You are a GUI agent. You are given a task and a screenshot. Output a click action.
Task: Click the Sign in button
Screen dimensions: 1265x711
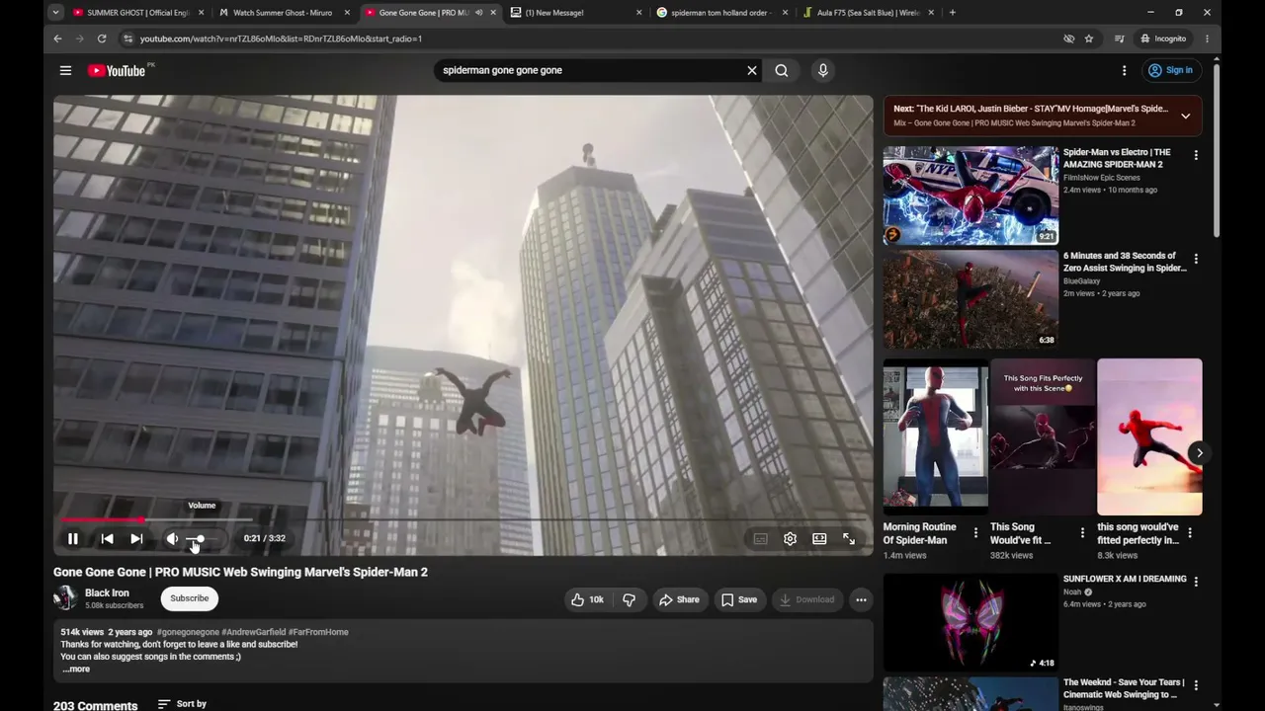(x=1170, y=70)
